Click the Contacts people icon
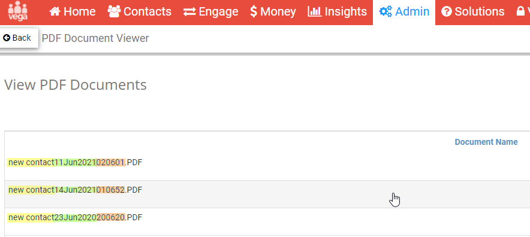This screenshot has height=237, width=530. click(x=114, y=11)
